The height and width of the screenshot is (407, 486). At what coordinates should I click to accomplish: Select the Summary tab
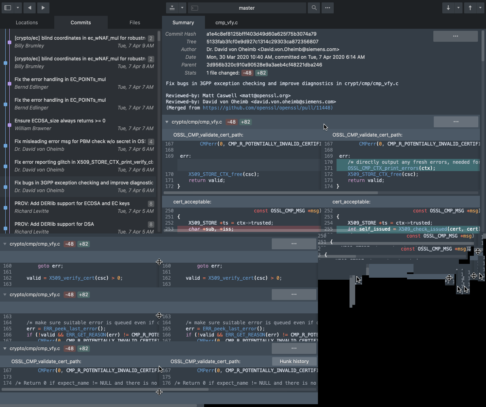(183, 23)
